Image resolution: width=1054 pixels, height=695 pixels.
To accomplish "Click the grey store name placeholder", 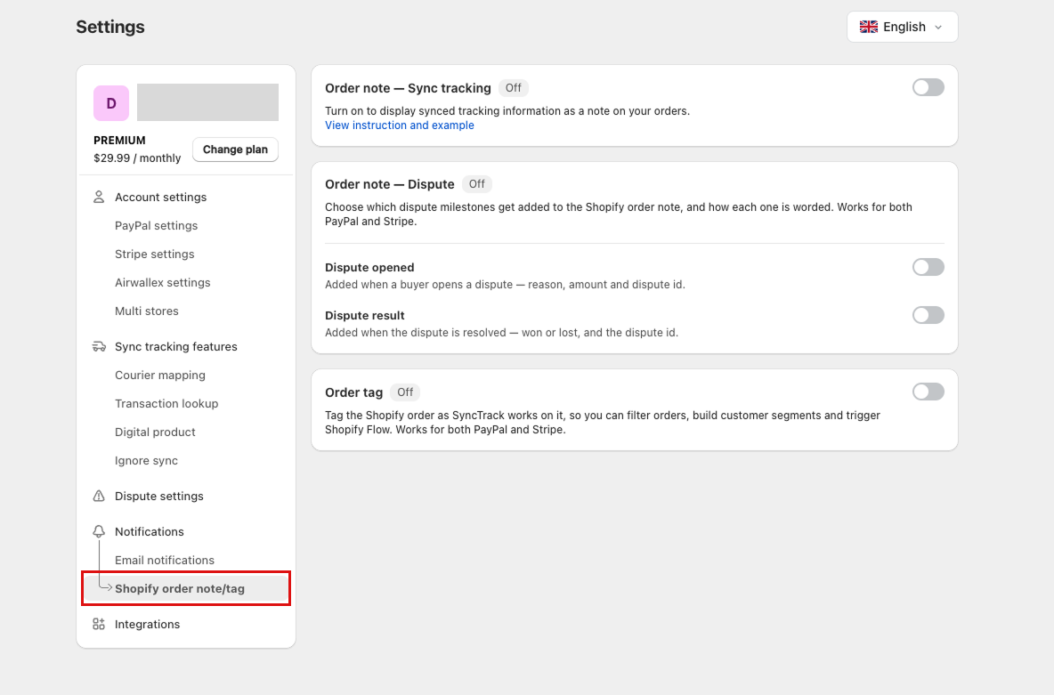I will click(207, 102).
